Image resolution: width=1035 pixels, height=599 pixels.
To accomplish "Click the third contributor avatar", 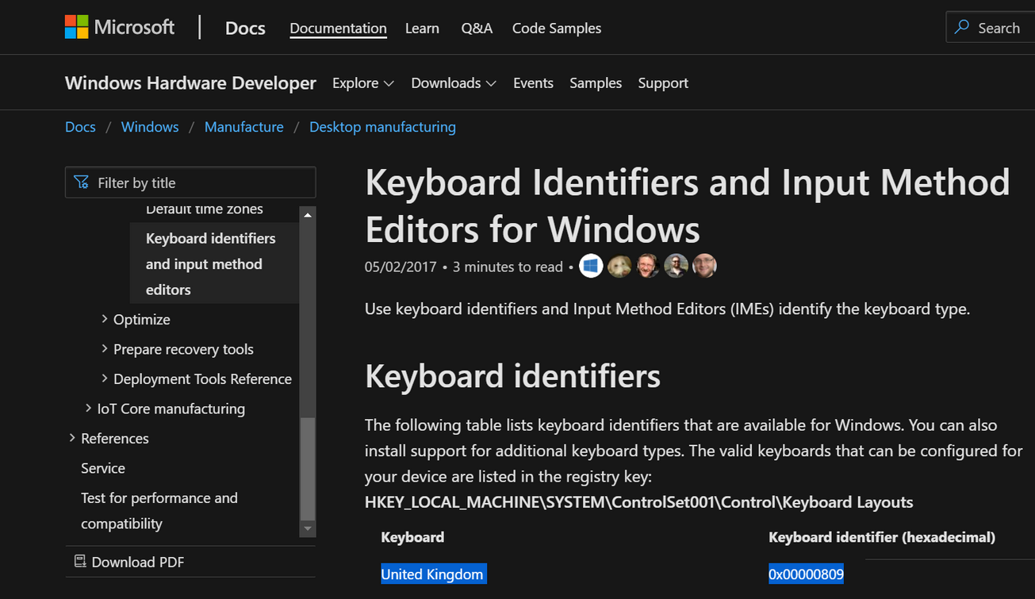I will 648,267.
